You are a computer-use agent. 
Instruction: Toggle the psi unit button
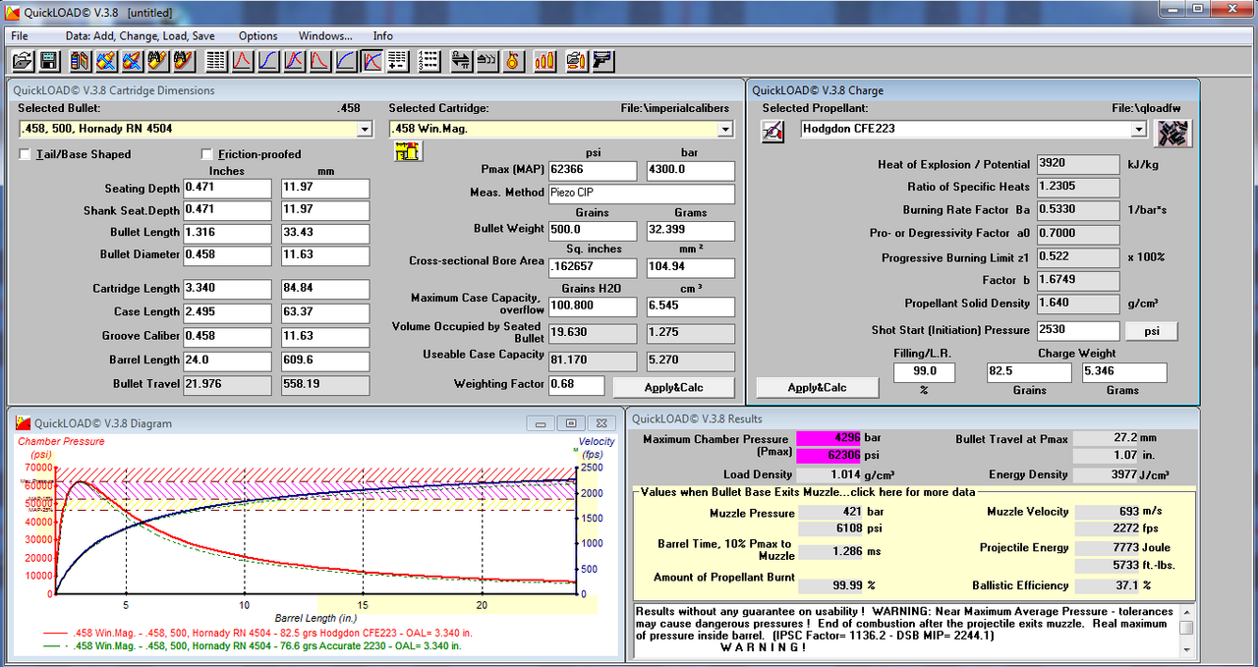[1151, 332]
